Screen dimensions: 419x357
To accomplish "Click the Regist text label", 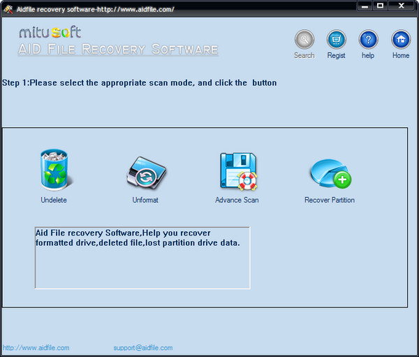I will (337, 55).
